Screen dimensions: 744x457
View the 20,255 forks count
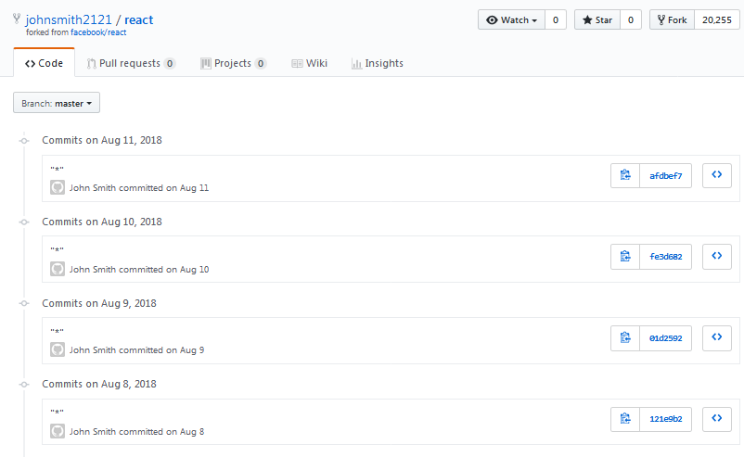(717, 19)
